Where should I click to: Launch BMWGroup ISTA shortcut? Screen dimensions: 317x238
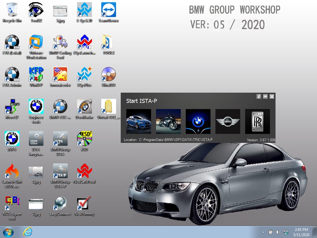point(60,143)
